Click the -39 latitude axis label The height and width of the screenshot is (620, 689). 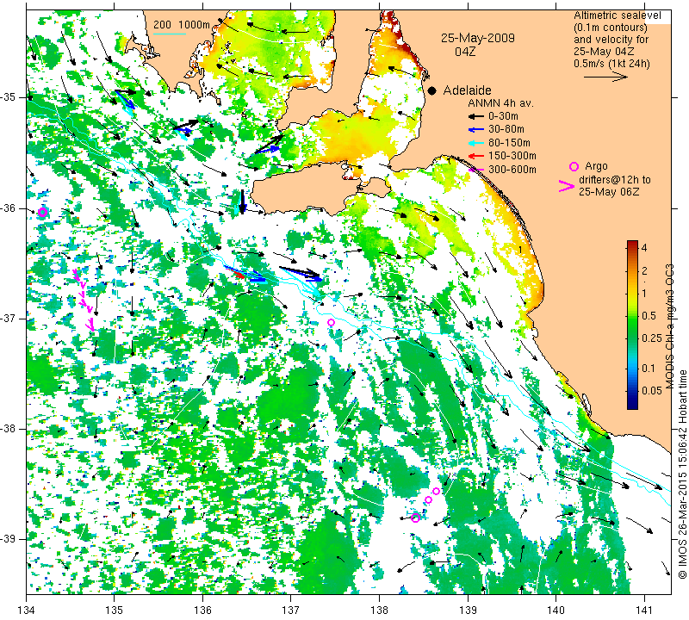pyautogui.click(x=8, y=539)
